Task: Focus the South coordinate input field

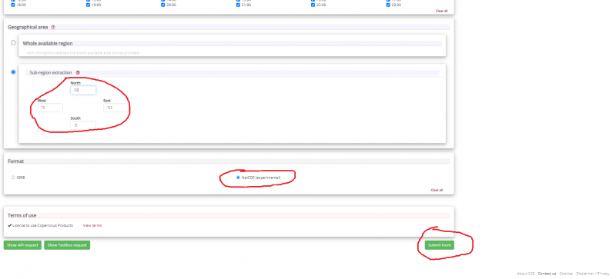Action: (x=83, y=125)
